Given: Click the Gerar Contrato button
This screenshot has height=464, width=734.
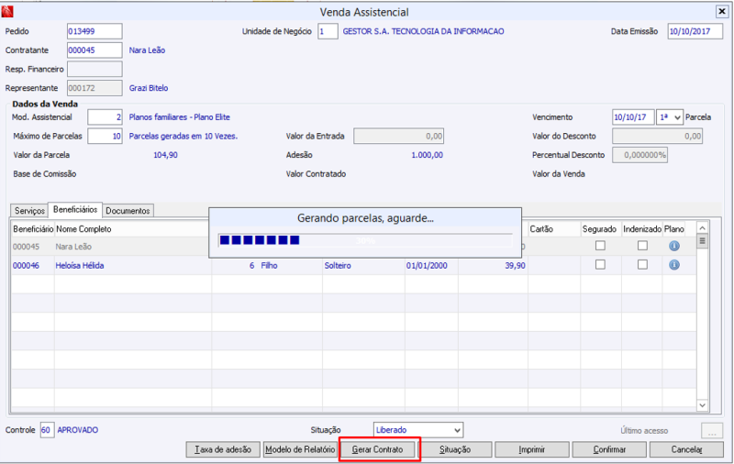Looking at the screenshot, I should 377,449.
